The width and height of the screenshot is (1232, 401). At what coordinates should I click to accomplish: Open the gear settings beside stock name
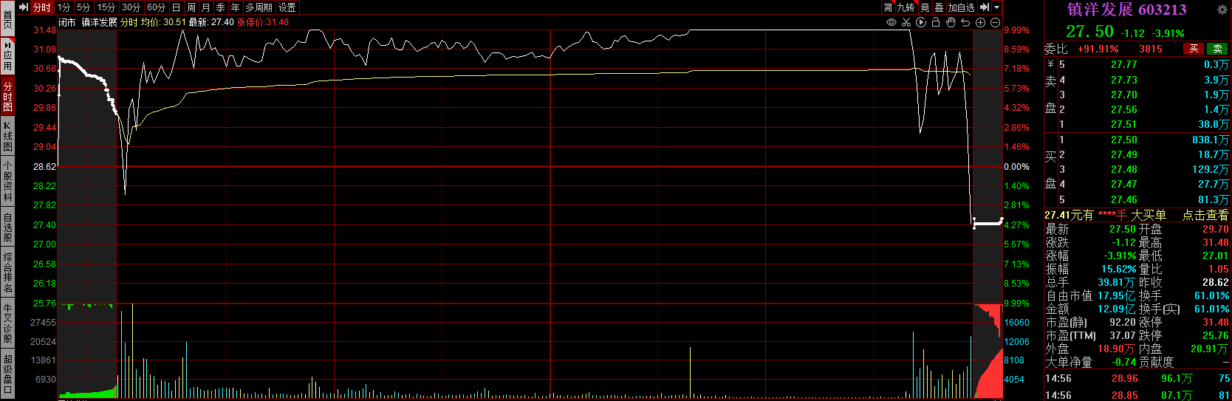(1222, 10)
